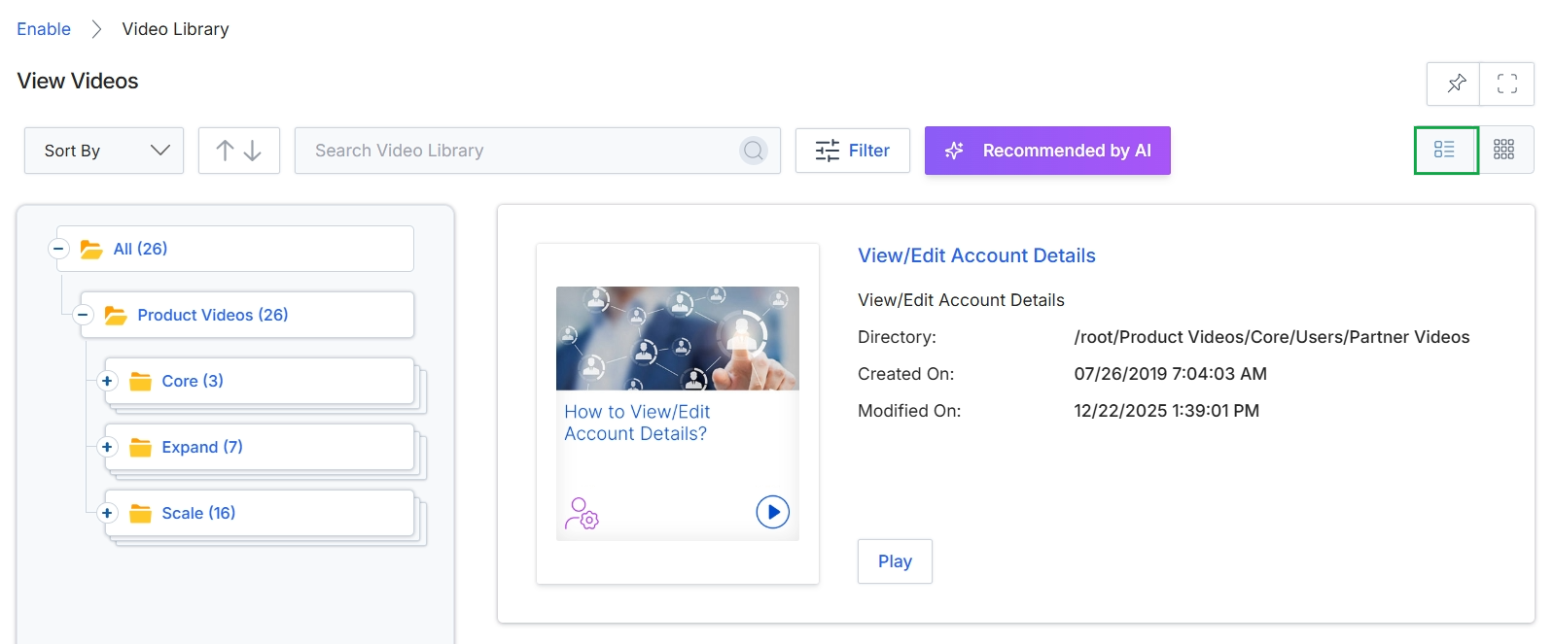
Task: Click the user settings icon on thumbnail
Action: [582, 514]
